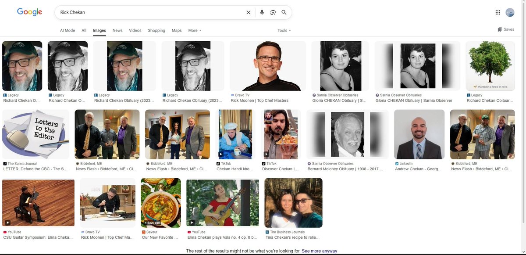Open the Shopping tab
The height and width of the screenshot is (255, 526).
tap(156, 30)
